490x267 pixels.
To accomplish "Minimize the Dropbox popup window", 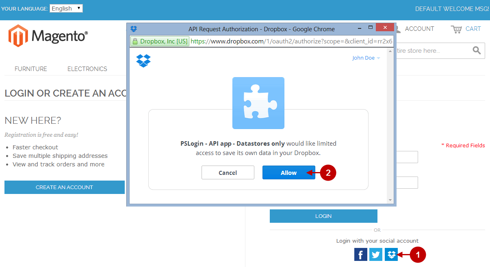I will coord(359,28).
